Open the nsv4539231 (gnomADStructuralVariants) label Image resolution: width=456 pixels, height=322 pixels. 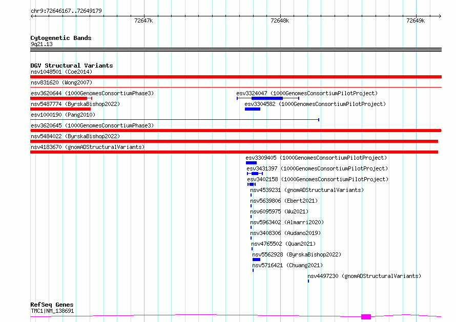pos(307,190)
